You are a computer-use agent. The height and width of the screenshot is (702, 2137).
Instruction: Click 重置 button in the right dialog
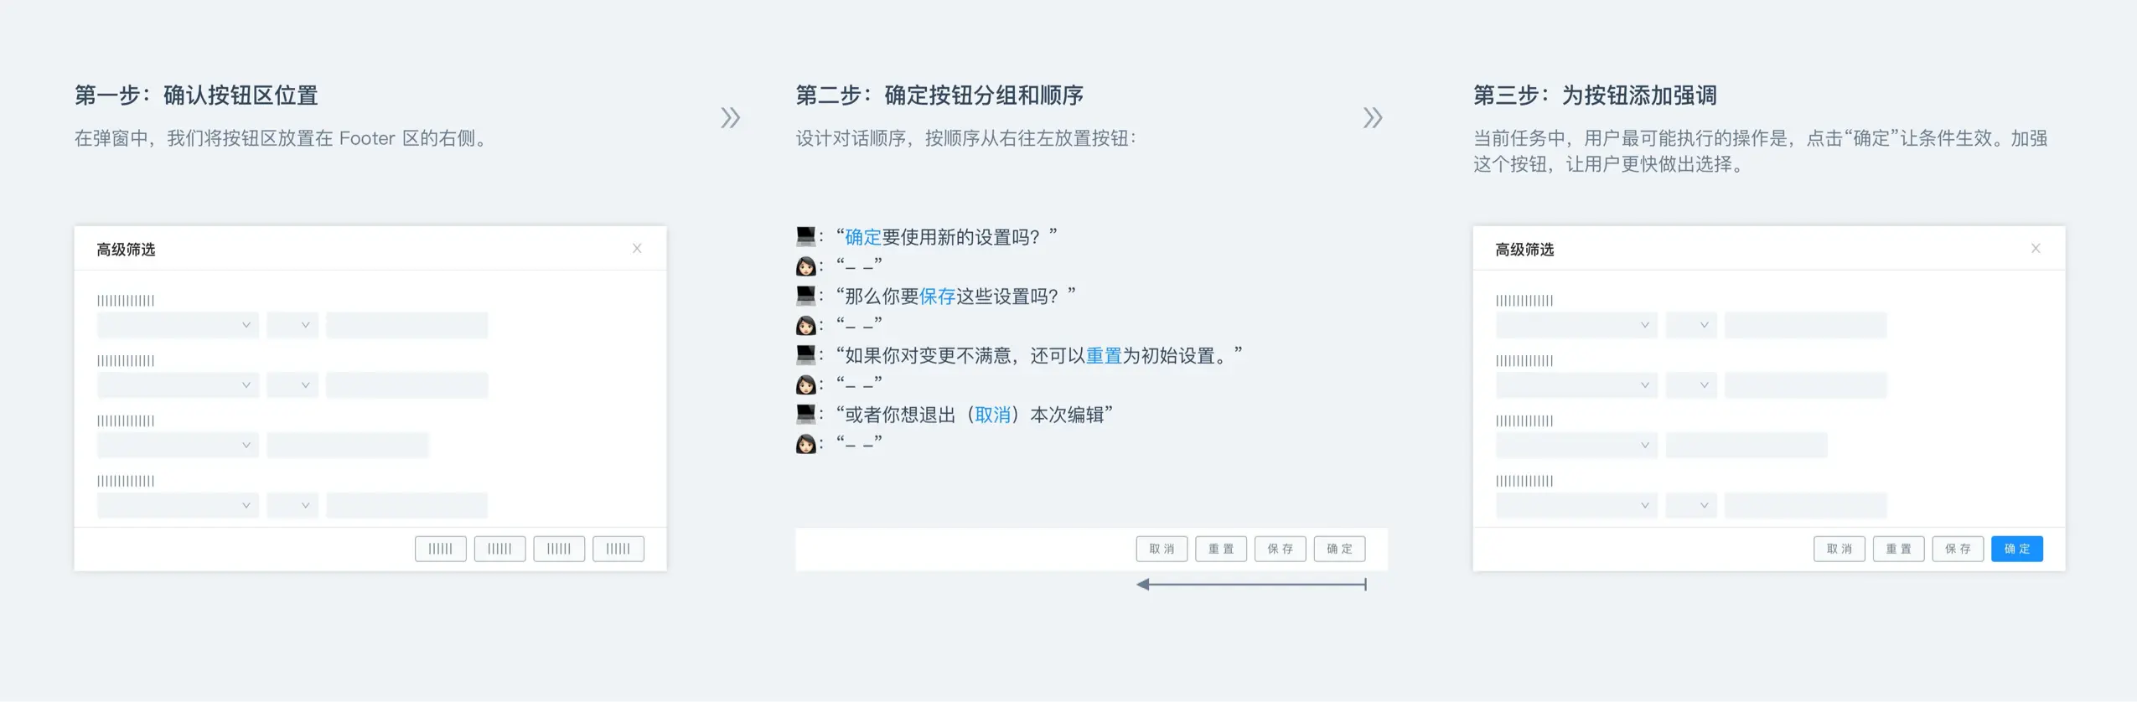point(1898,549)
